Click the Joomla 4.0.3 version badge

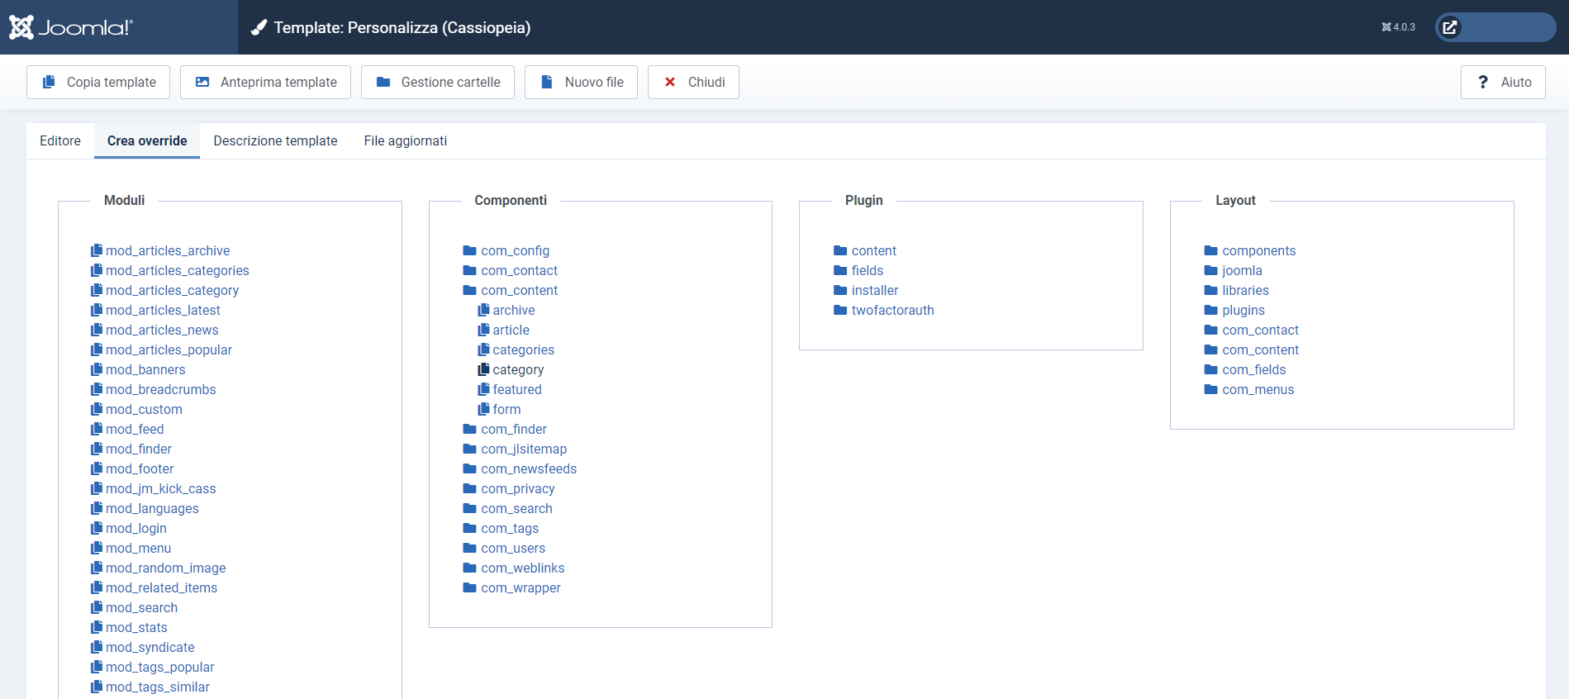(1398, 27)
